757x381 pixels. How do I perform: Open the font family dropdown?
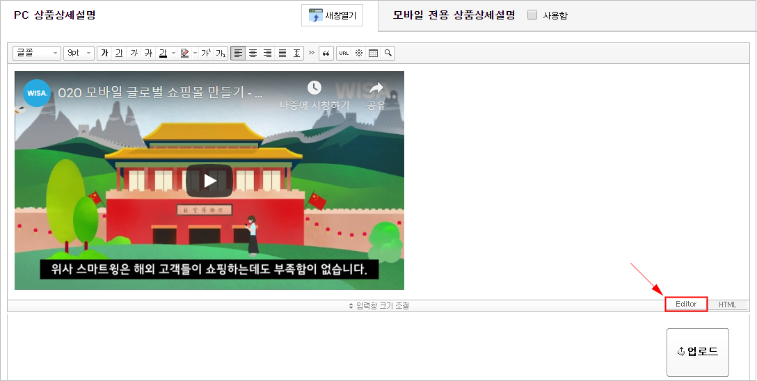click(x=37, y=53)
